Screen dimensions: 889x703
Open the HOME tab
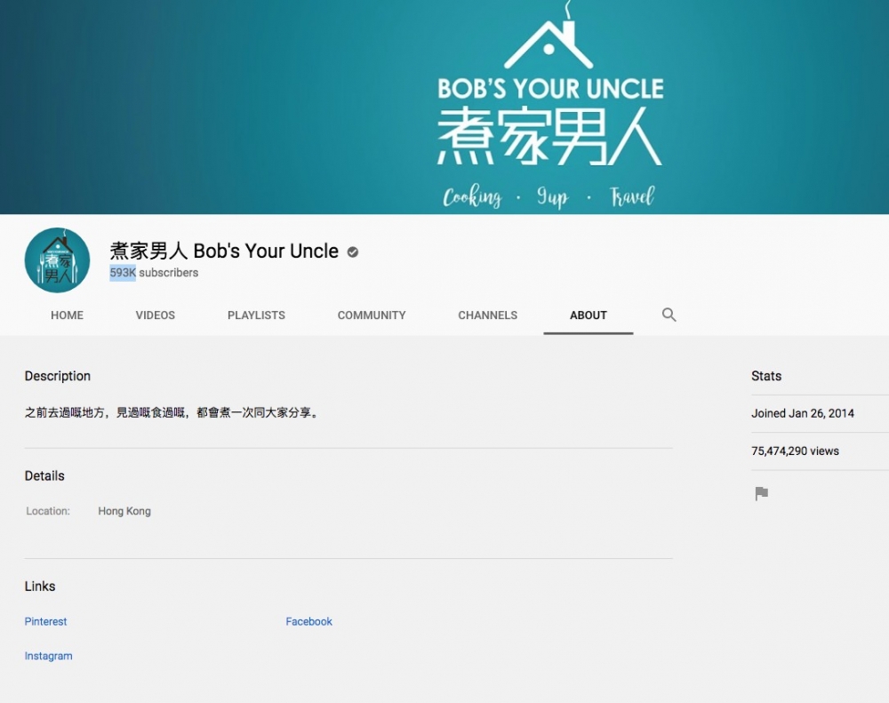point(67,316)
